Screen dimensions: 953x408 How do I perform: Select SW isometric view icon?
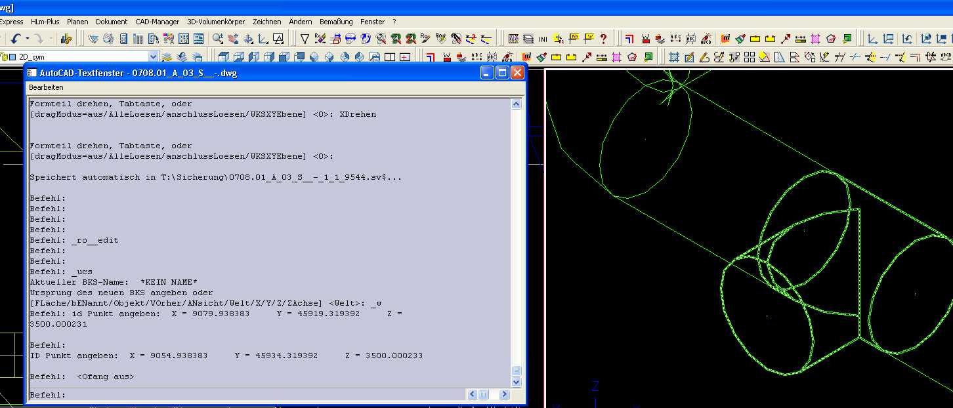(x=314, y=57)
